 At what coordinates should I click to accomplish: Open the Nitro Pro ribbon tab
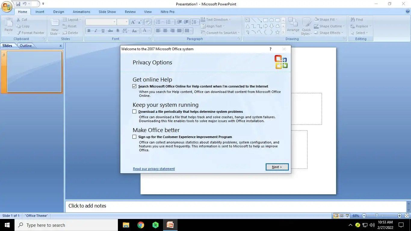coord(168,12)
